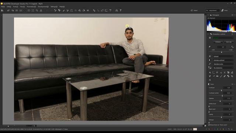Viewport: 236px width, 133px height.
Task: Open the All channels histogram dropdown
Action: pos(221,18)
